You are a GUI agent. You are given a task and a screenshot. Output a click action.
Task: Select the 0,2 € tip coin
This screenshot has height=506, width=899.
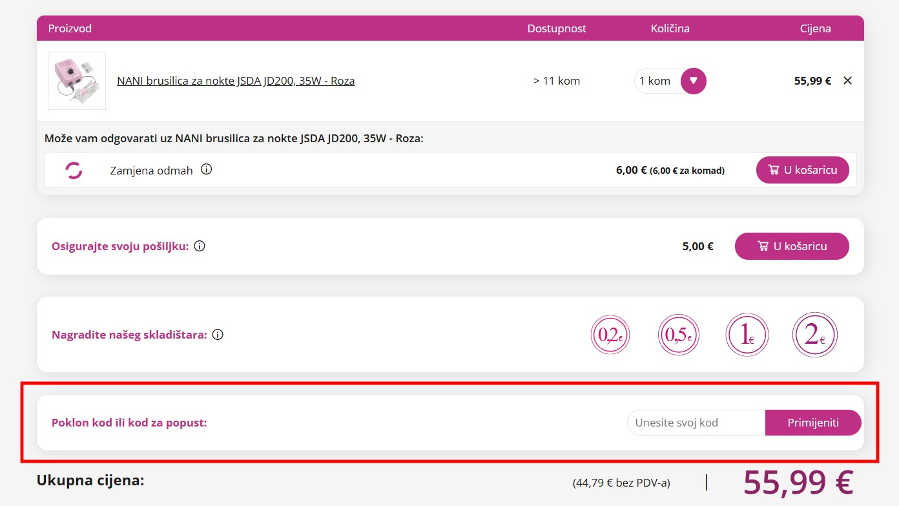[610, 335]
